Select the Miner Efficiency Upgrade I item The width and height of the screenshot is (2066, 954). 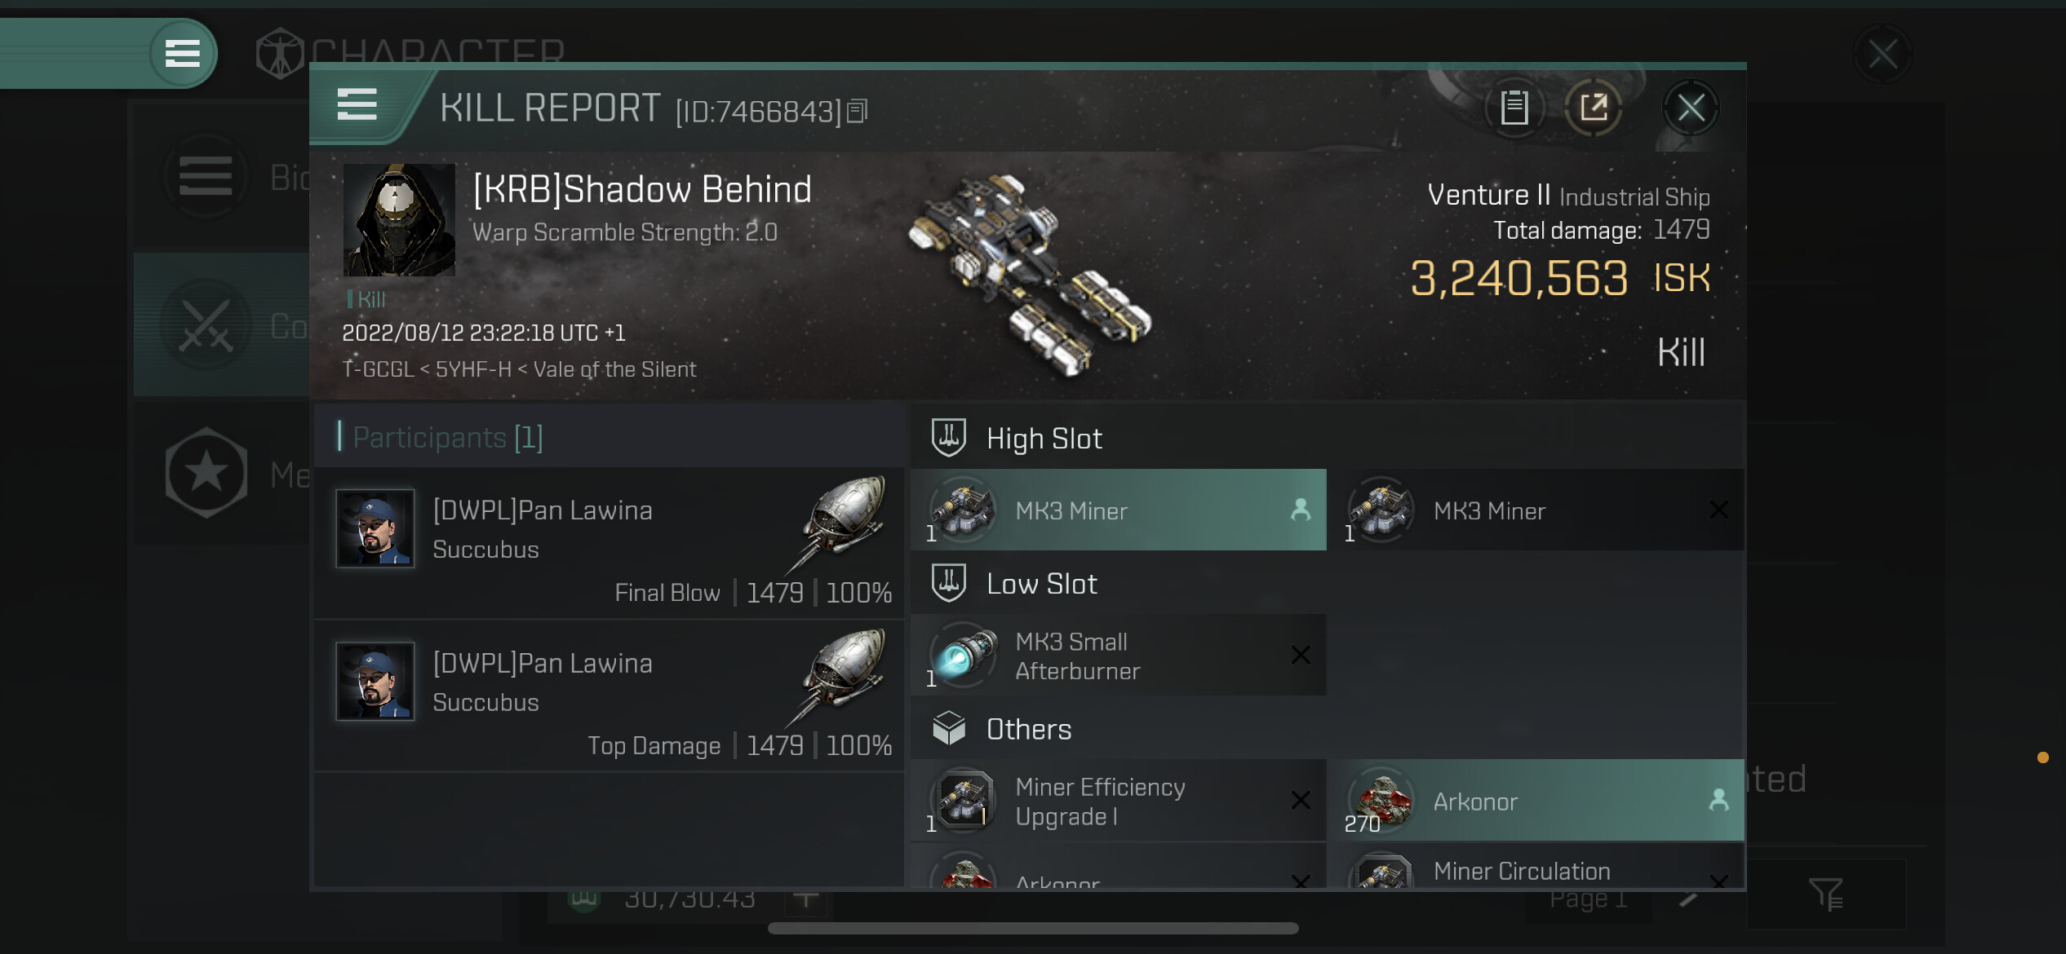pyautogui.click(x=1118, y=801)
